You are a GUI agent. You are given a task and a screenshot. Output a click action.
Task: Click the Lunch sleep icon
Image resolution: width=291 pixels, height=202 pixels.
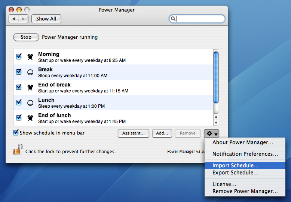tap(30, 102)
